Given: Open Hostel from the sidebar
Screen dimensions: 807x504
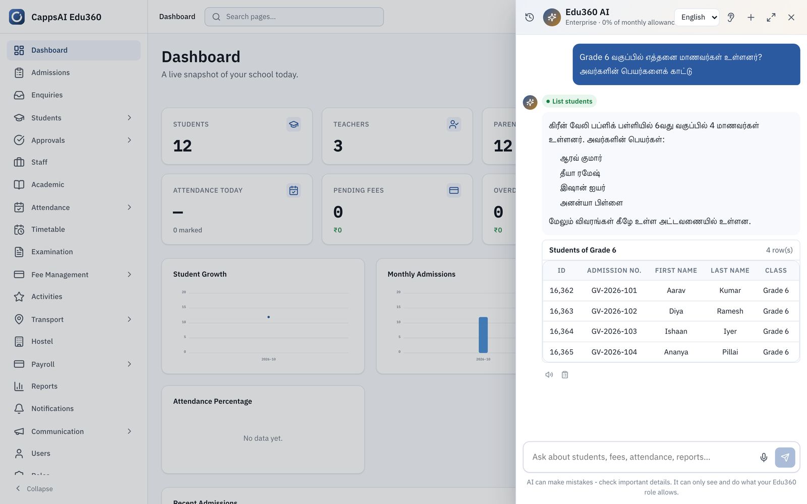Looking at the screenshot, I should pos(74,341).
